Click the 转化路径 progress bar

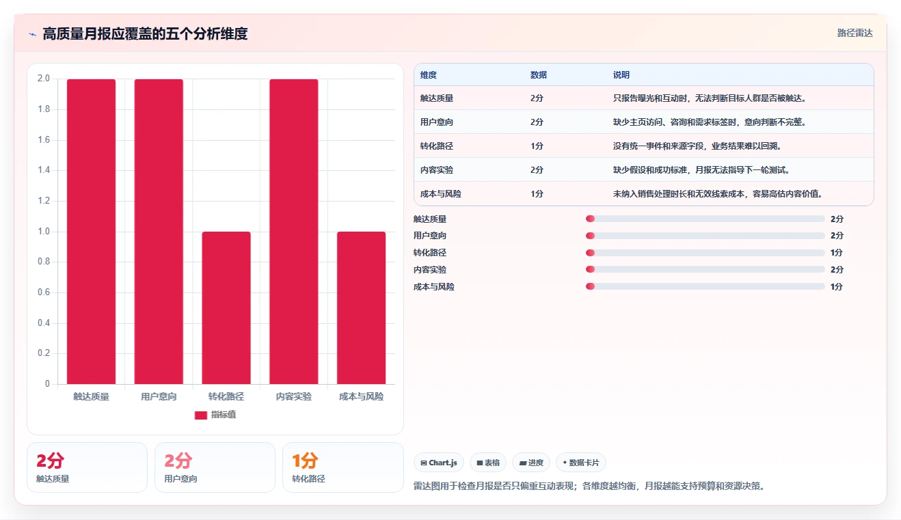point(705,253)
